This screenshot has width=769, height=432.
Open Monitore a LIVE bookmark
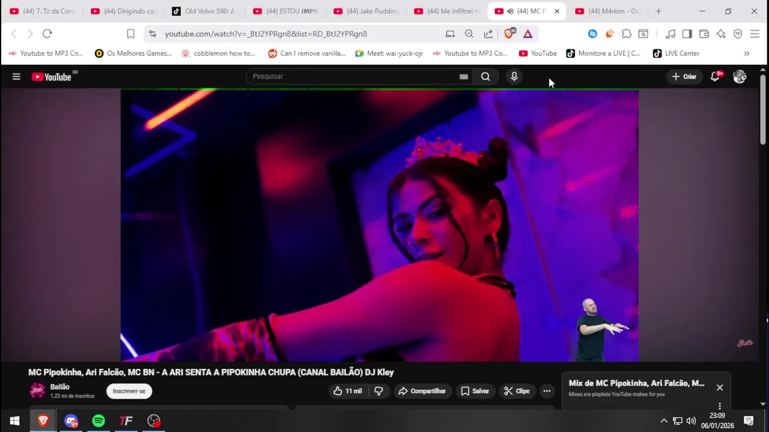(603, 53)
